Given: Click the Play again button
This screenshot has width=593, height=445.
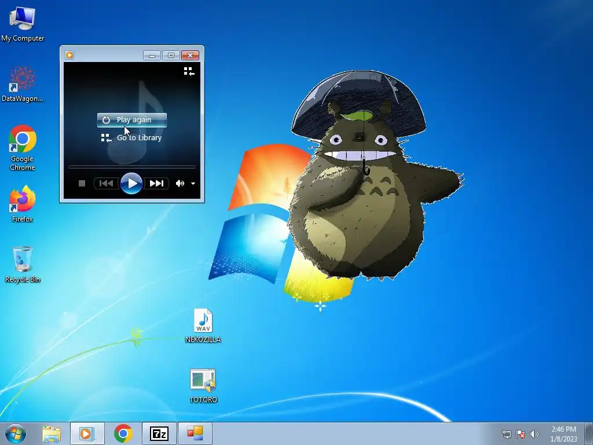Looking at the screenshot, I should 132,120.
